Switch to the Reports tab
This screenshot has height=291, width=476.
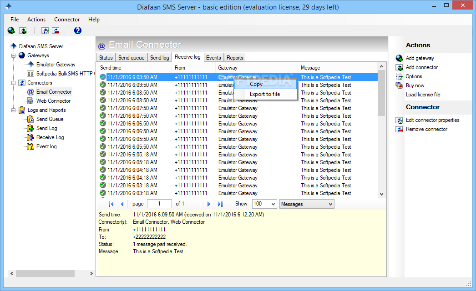click(x=235, y=58)
